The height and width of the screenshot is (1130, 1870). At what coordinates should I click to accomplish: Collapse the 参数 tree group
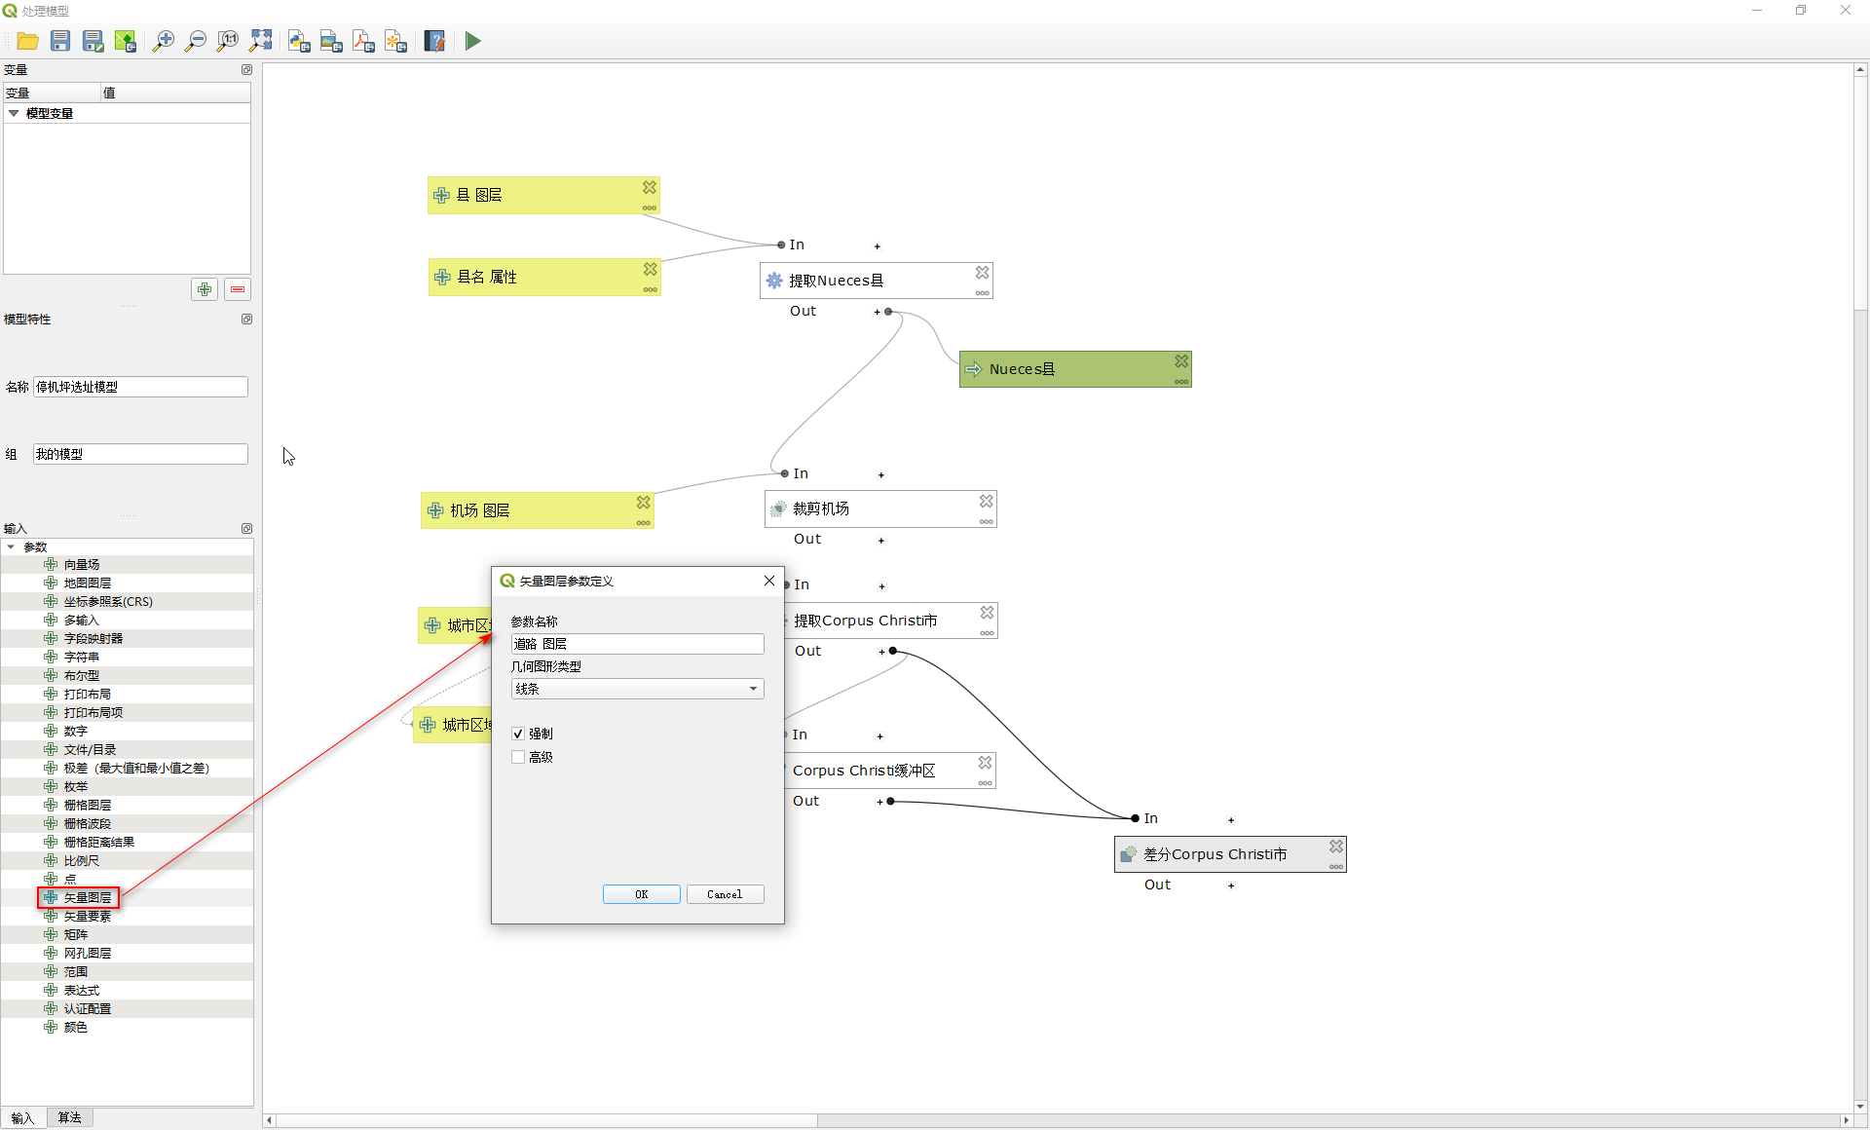click(x=11, y=546)
